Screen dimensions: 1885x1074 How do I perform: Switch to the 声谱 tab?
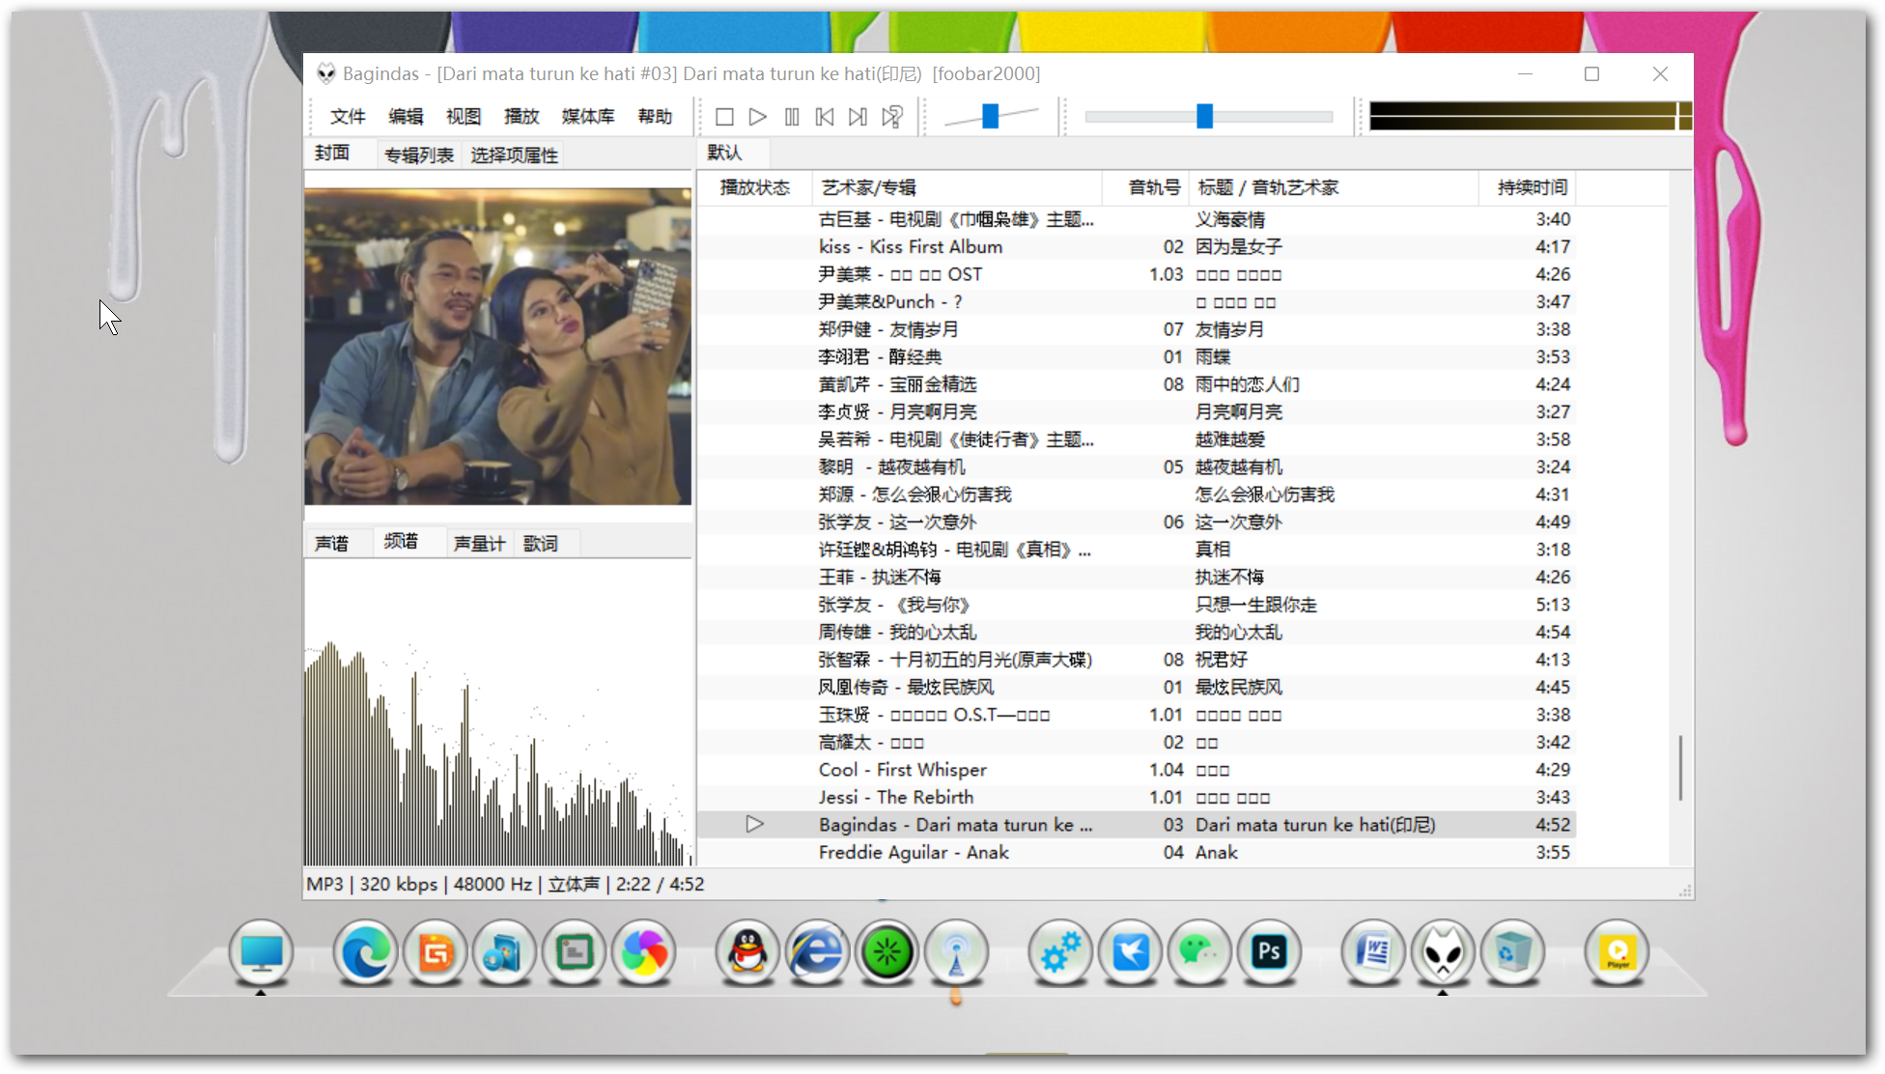[332, 544]
